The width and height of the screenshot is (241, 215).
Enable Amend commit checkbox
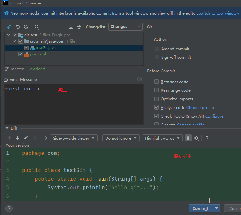tap(157, 49)
